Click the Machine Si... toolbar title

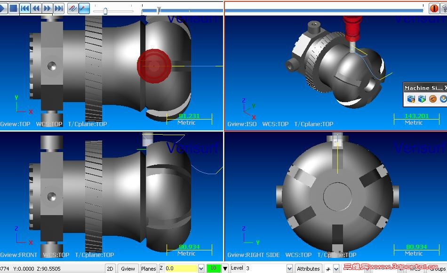tap(423, 88)
